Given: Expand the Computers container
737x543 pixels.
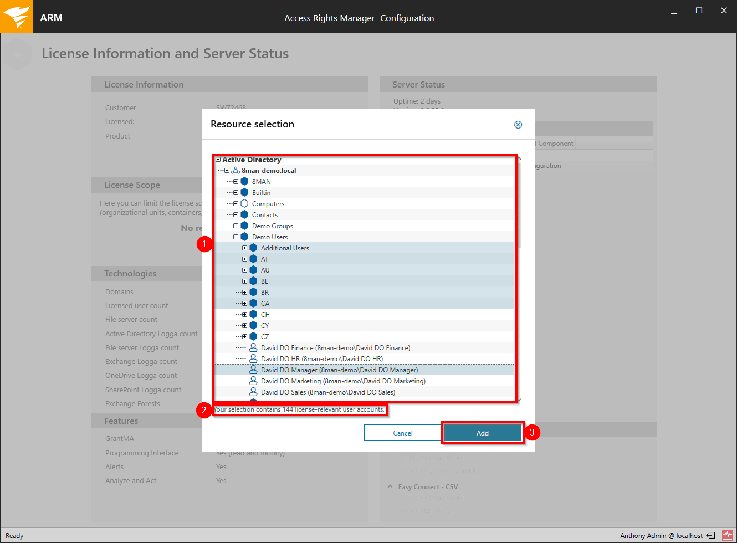Looking at the screenshot, I should (236, 204).
